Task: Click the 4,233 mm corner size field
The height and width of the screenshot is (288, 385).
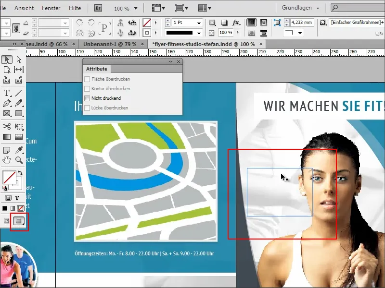Action: (x=302, y=23)
